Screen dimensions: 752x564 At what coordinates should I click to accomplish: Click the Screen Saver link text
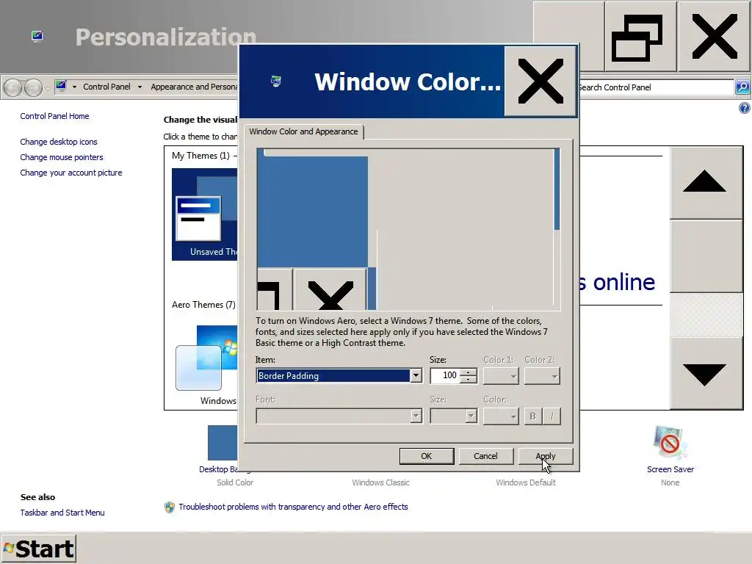(x=670, y=469)
